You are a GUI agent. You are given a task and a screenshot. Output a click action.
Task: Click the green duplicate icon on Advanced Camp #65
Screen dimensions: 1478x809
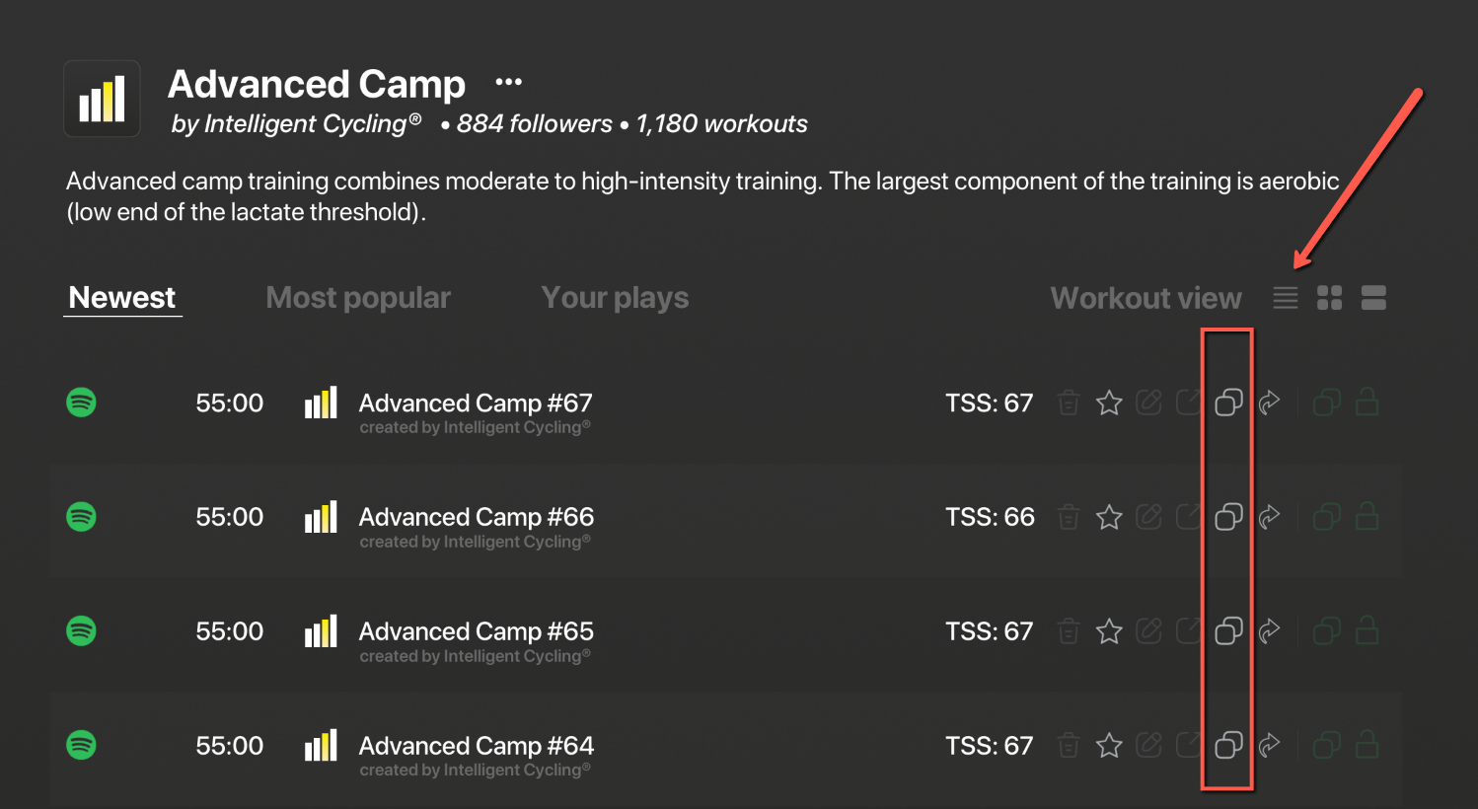(x=1327, y=631)
